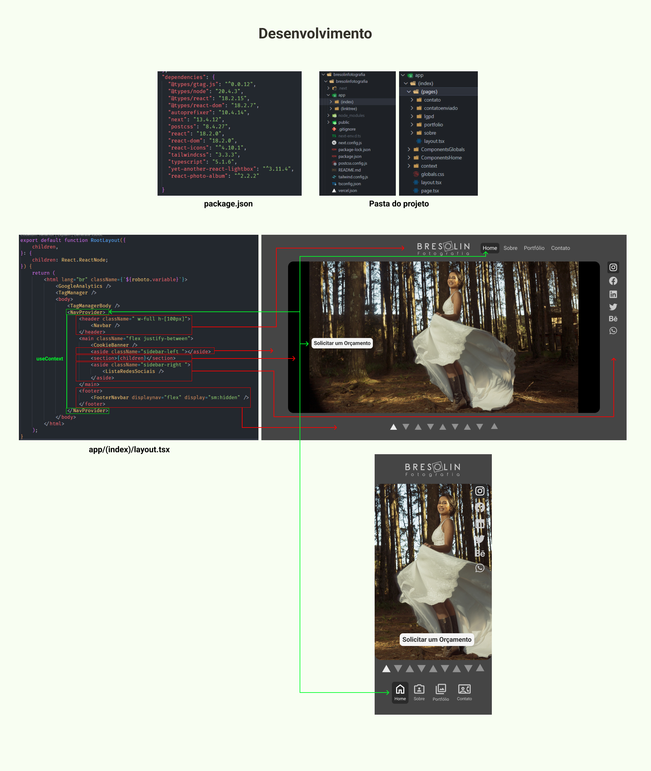The height and width of the screenshot is (771, 651).
Task: Click the WhatsApp icon in desktop sidebar
Action: coord(613,331)
